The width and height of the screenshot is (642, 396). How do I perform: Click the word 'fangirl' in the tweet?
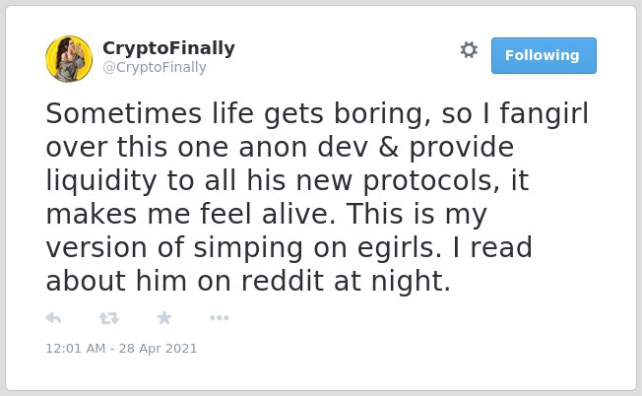click(x=545, y=115)
